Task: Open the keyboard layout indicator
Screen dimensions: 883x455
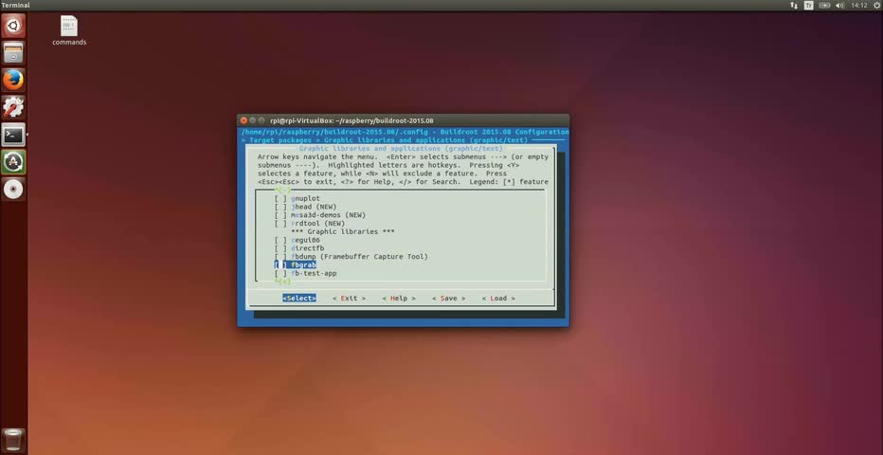Action: tap(809, 5)
